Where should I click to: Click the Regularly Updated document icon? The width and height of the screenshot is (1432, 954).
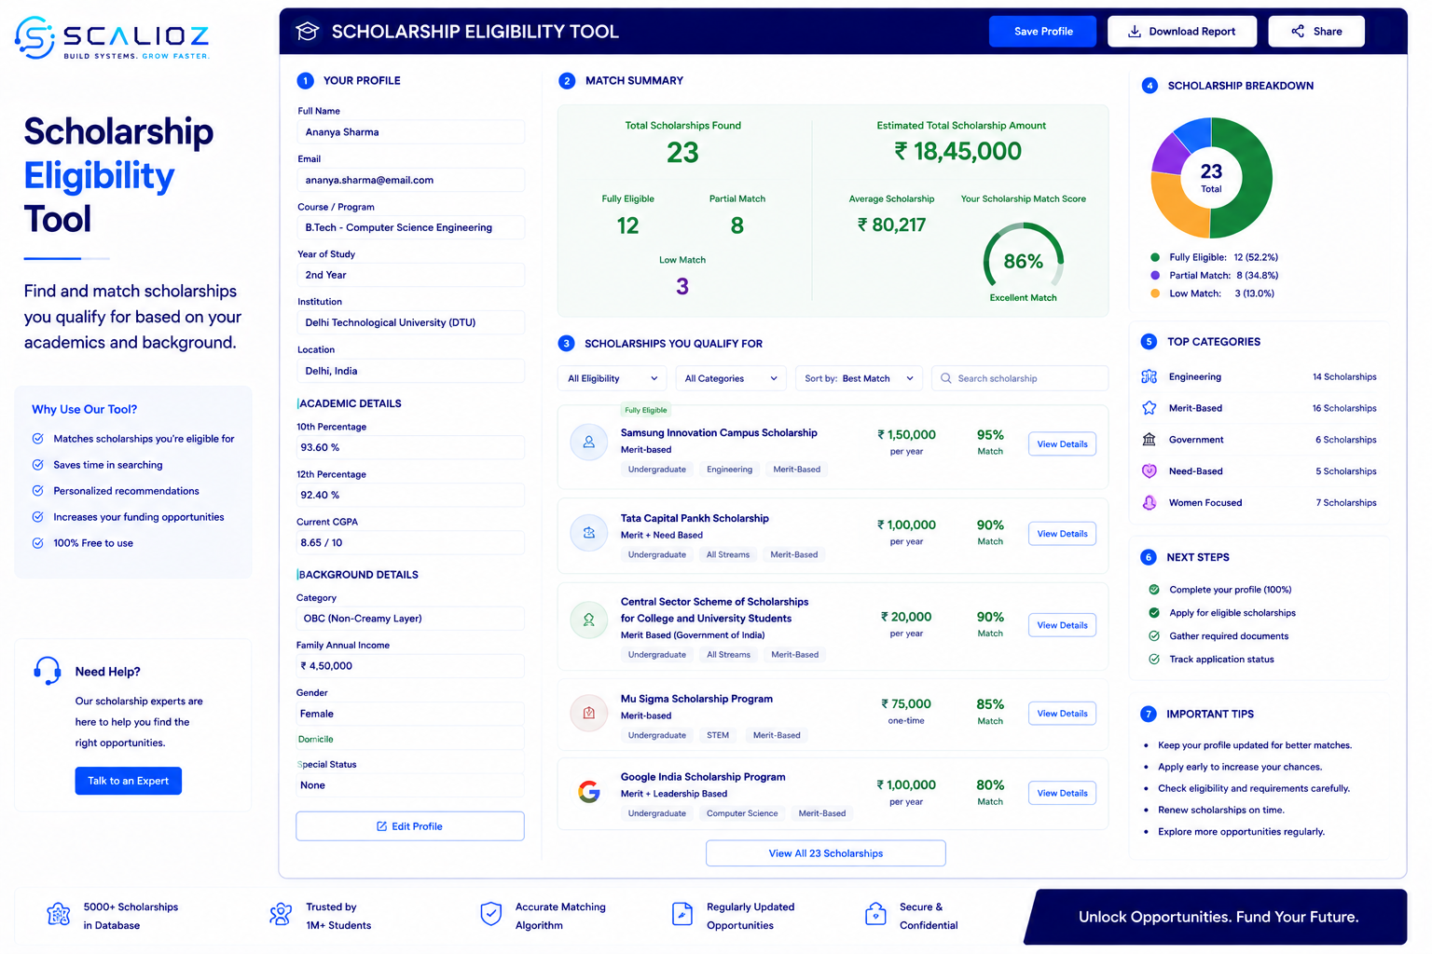pyautogui.click(x=682, y=915)
